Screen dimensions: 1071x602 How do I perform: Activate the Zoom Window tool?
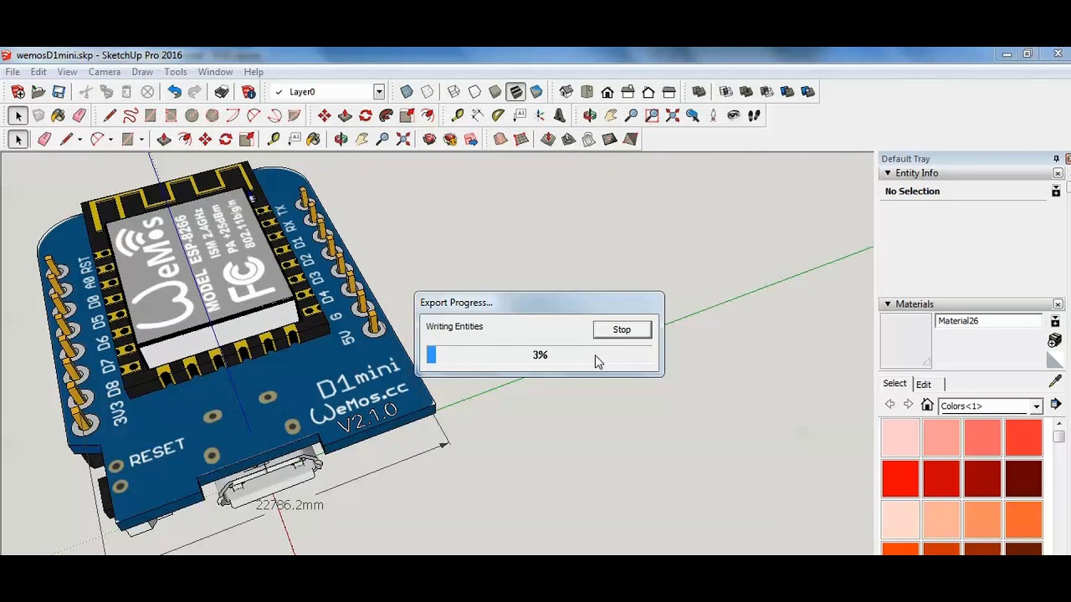[652, 115]
